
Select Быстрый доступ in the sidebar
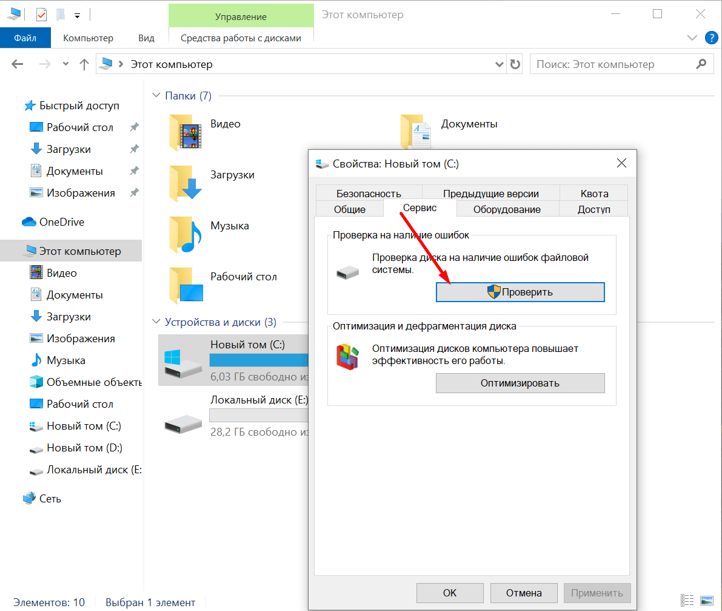pos(72,106)
